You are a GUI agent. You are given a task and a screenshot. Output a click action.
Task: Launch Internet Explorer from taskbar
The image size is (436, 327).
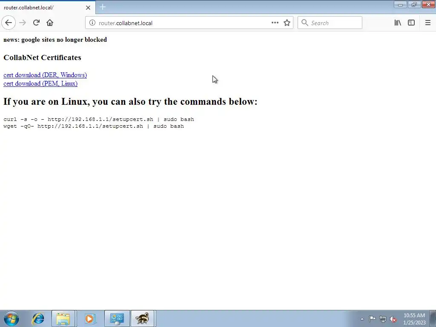38,318
